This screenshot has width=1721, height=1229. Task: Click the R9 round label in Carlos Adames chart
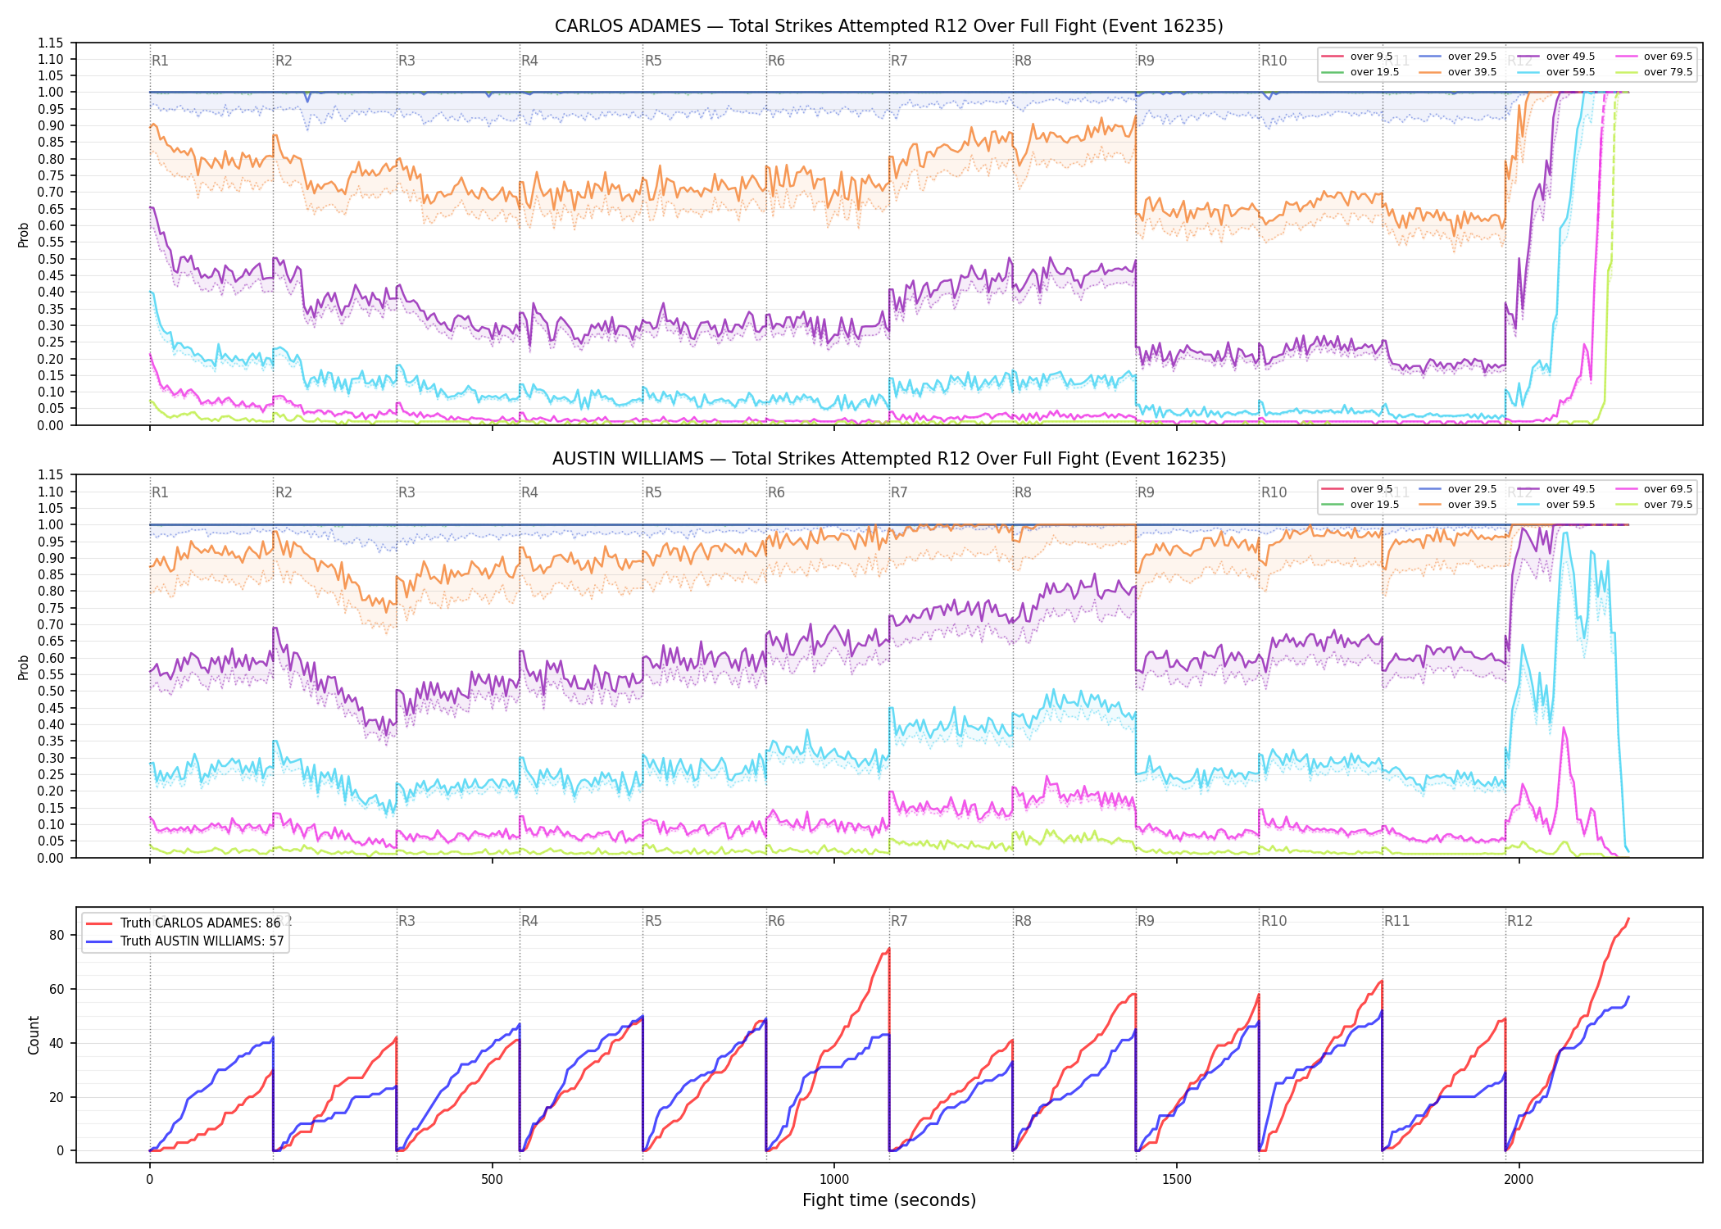pyautogui.click(x=1146, y=61)
